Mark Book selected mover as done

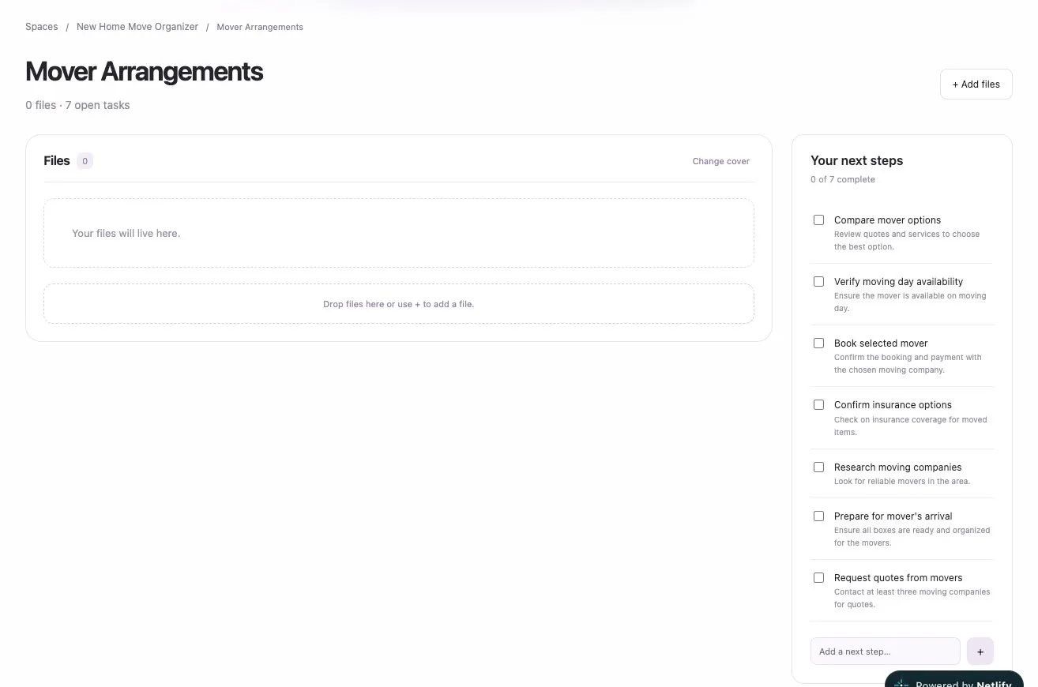pos(818,343)
